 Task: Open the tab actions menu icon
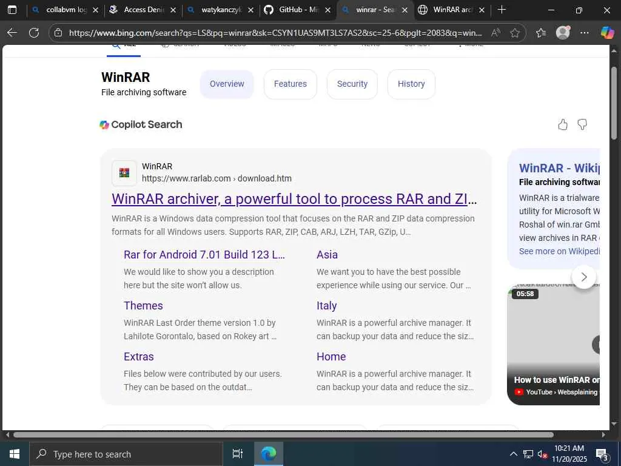coord(12,10)
